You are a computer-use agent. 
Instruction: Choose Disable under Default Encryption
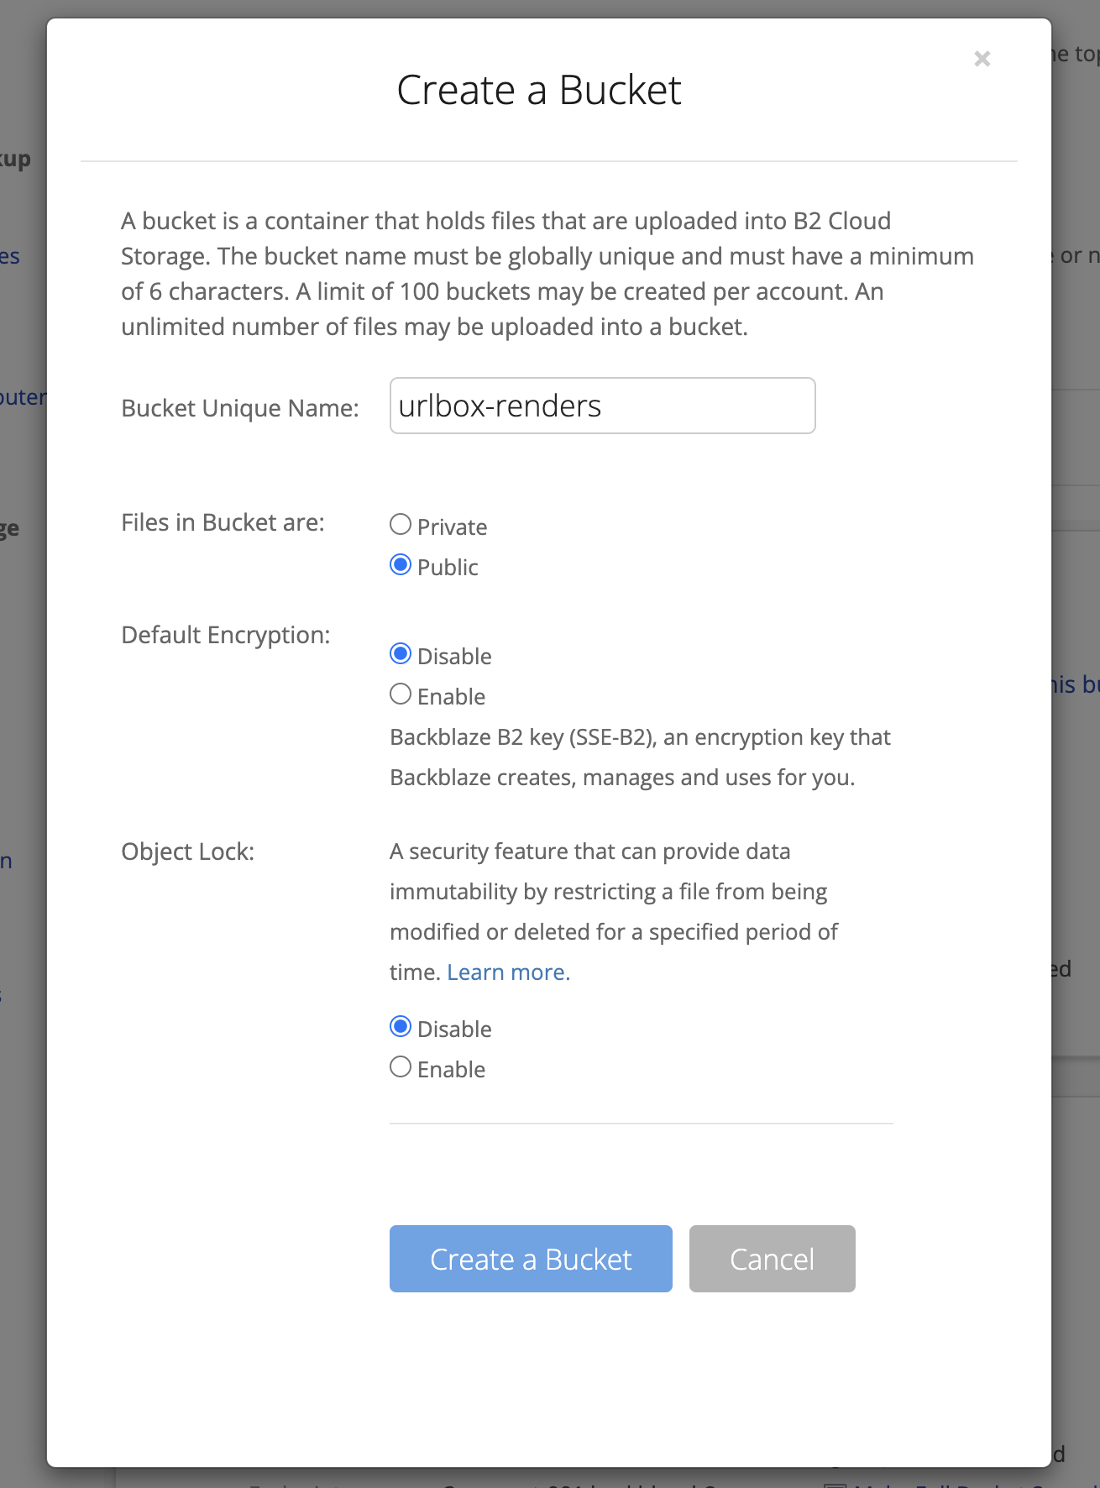(401, 655)
